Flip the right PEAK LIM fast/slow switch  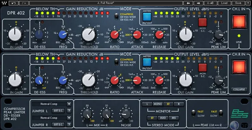click(x=221, y=113)
